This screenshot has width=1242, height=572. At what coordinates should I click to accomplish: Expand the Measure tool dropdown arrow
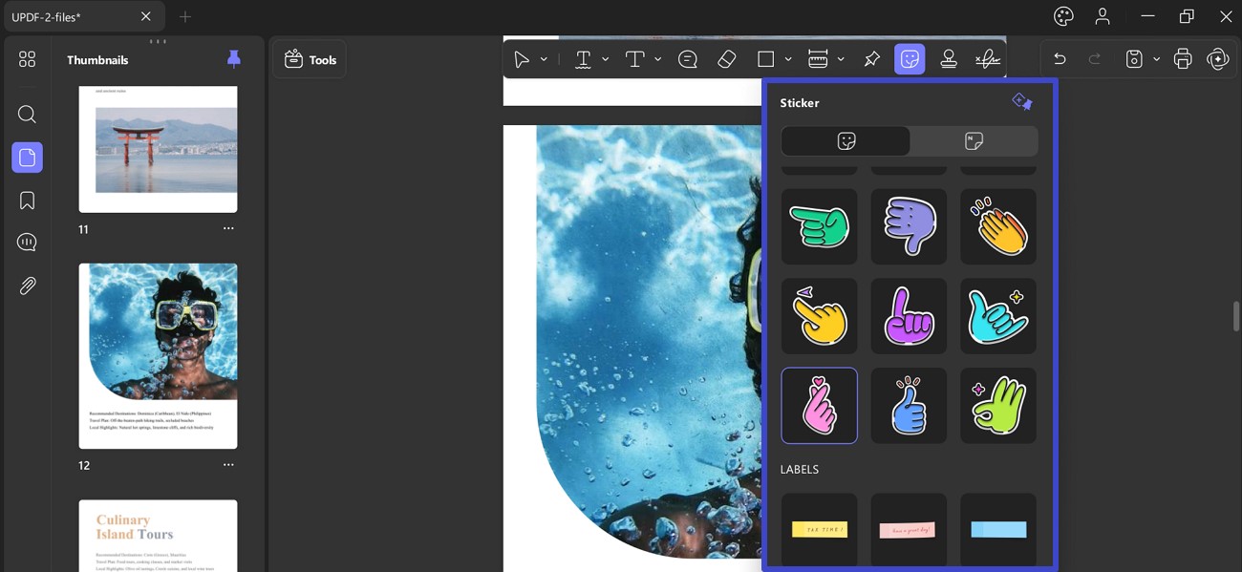(x=841, y=59)
